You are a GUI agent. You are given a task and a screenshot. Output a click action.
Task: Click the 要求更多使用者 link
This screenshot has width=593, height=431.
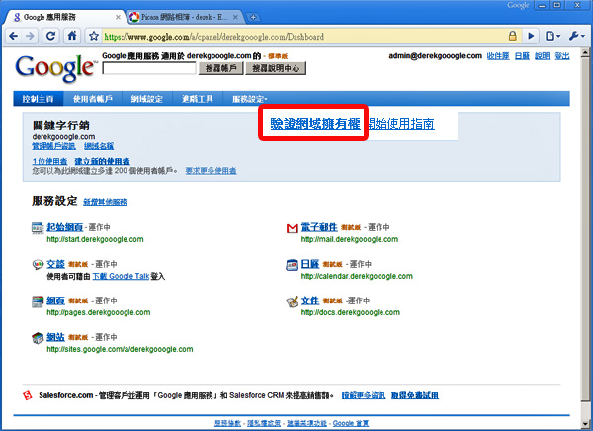(x=212, y=171)
